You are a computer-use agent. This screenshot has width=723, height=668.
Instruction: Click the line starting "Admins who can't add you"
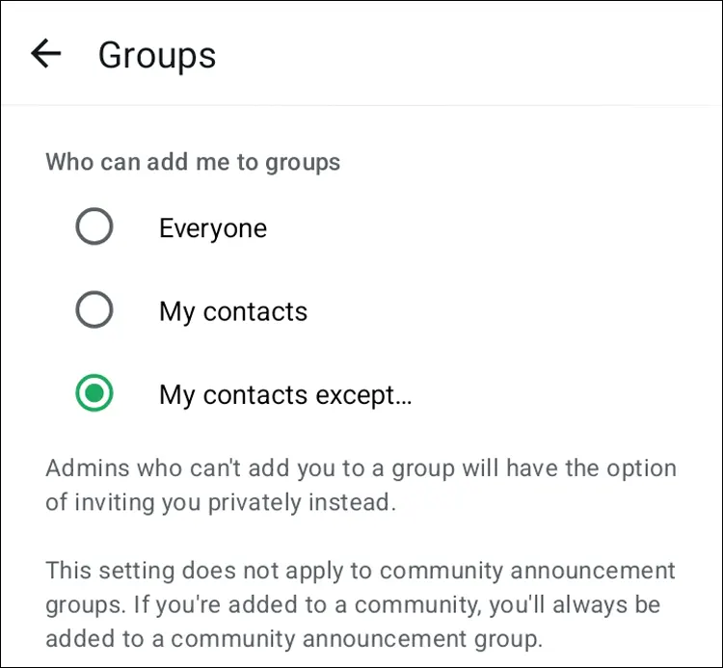pos(361,469)
